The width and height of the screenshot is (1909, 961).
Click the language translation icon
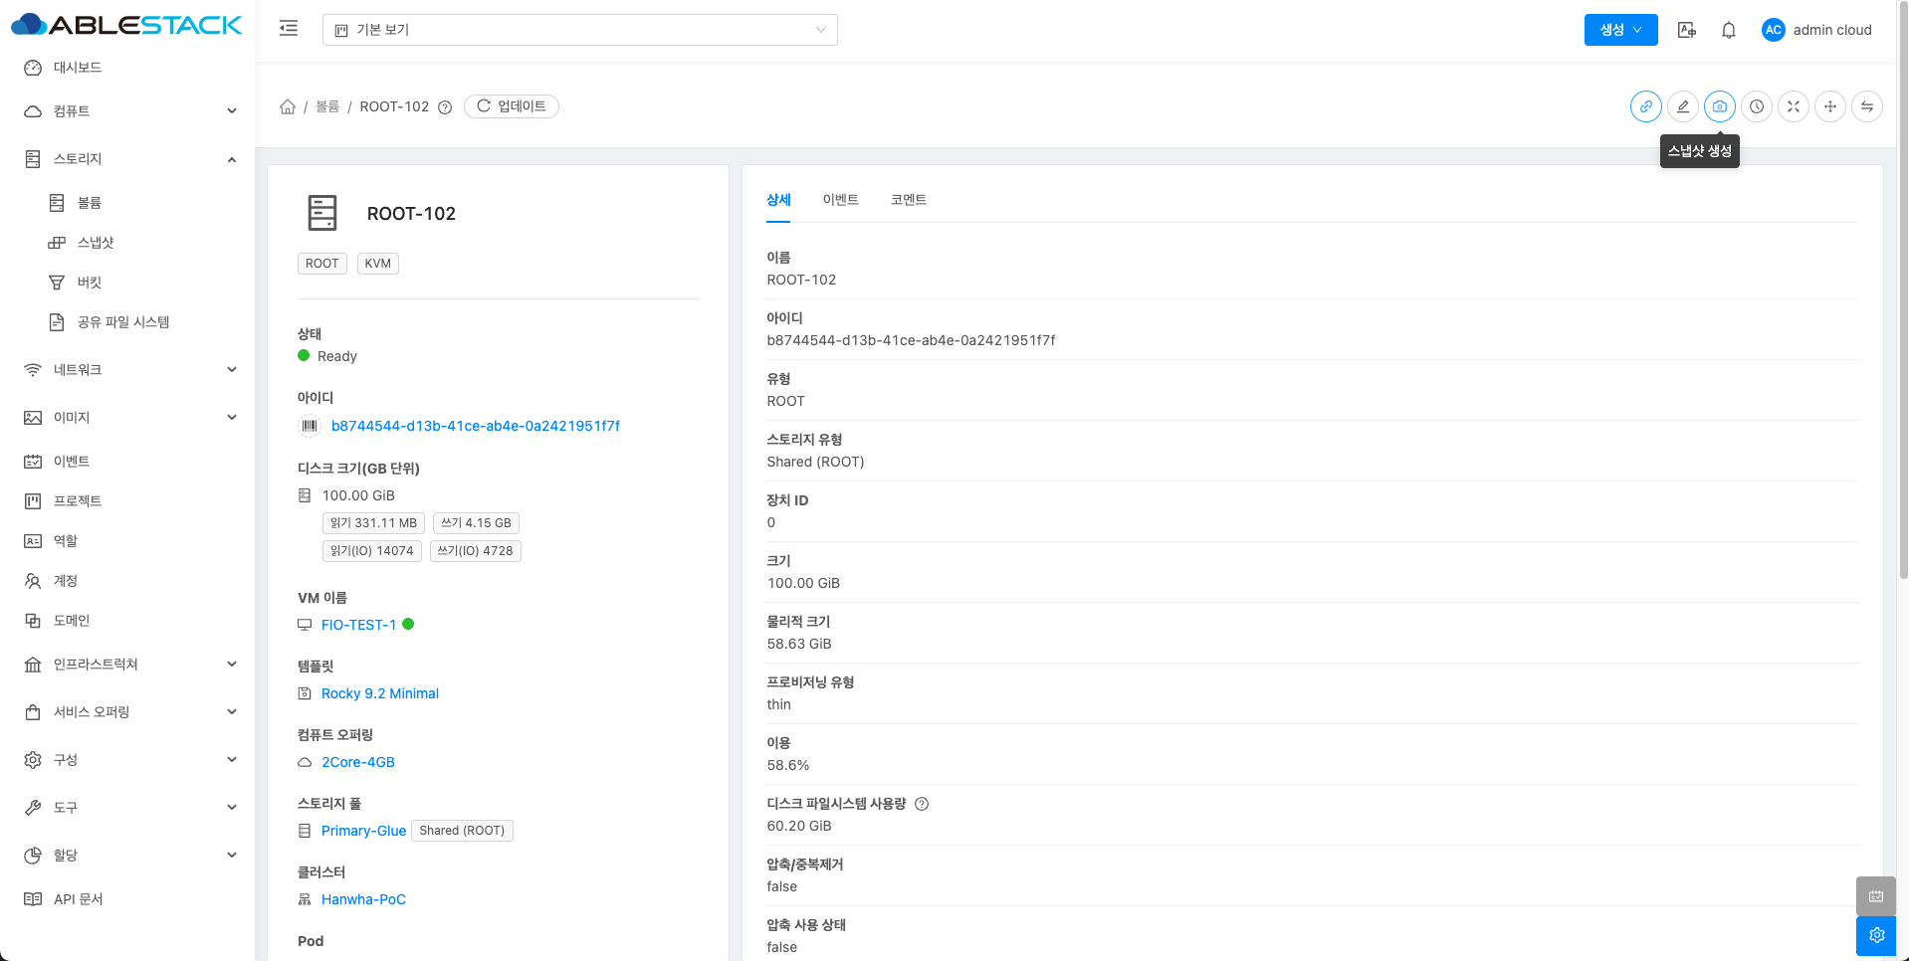(1686, 30)
